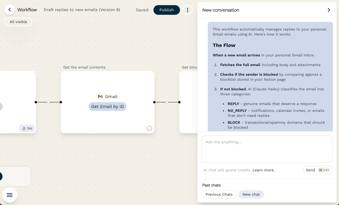339x205 pixels.
Task: Open the hamburger menu at bottom left
Action: (10, 195)
